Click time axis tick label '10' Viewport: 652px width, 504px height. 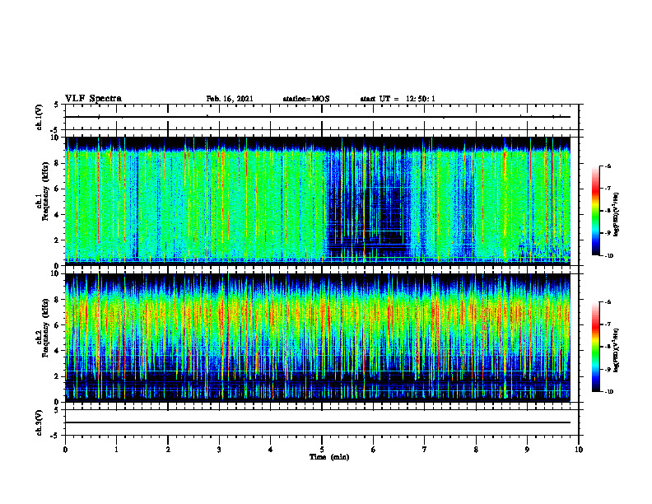(579, 450)
